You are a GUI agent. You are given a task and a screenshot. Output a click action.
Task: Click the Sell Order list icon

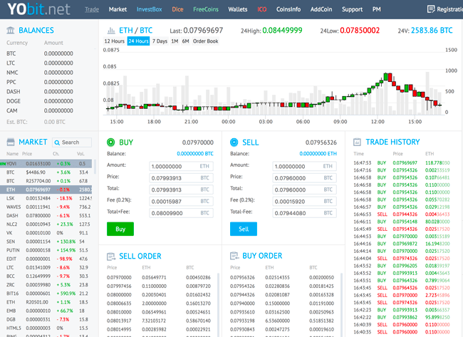[x=111, y=256]
